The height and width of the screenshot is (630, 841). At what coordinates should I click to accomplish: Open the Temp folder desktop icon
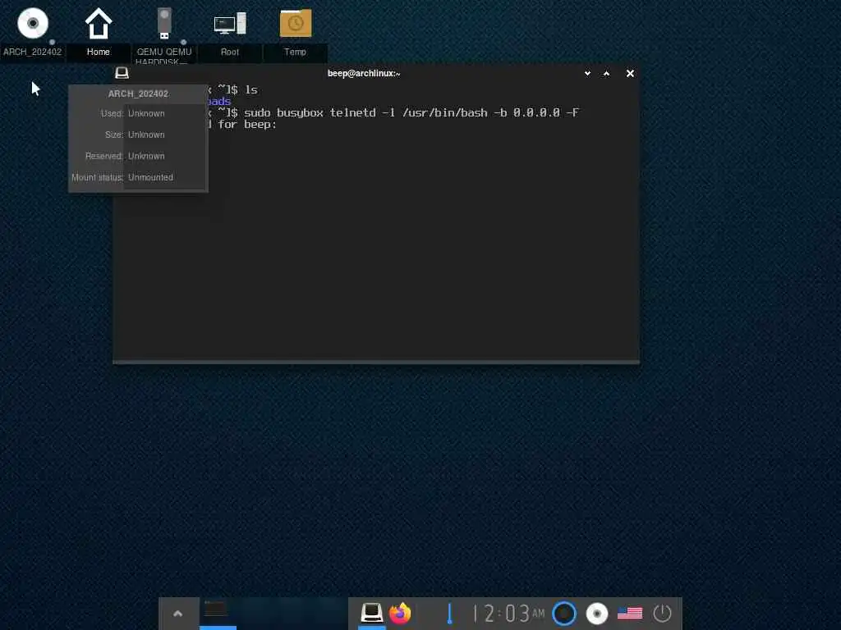(296, 24)
